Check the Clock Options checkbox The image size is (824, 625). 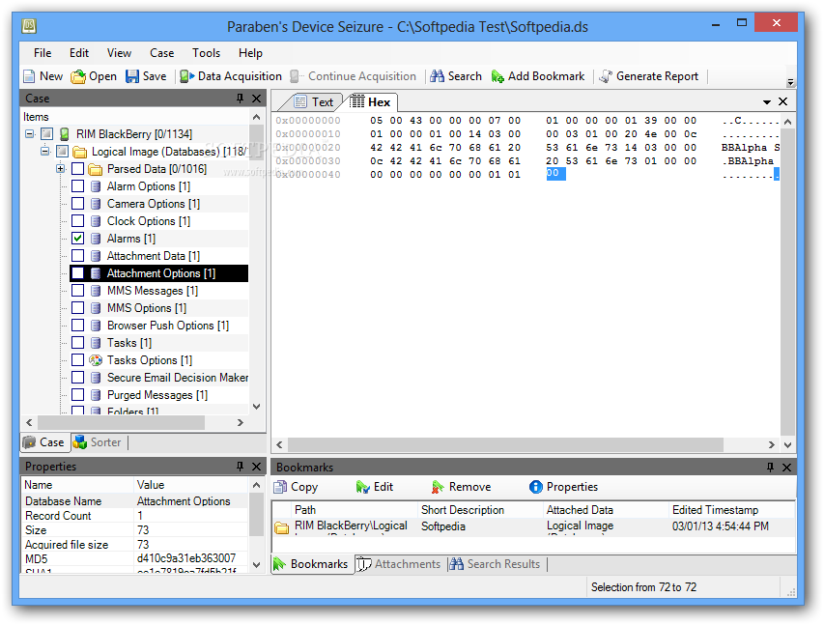(x=78, y=221)
